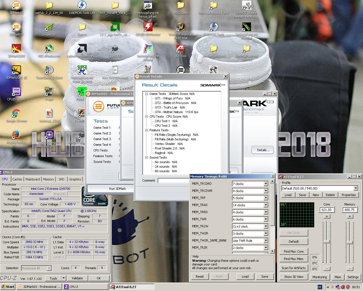Open Verknüpfung mit MemSet icon
The height and width of the screenshot is (291, 363).
tap(246, 31)
